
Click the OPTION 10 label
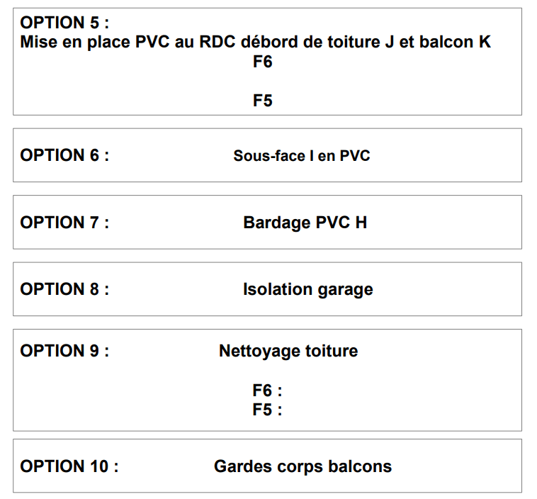69,466
